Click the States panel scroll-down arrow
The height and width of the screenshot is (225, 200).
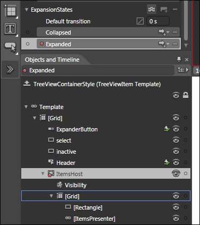point(186,45)
